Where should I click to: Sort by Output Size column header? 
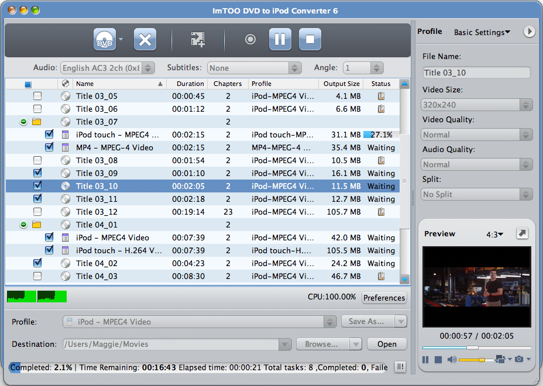click(x=342, y=84)
